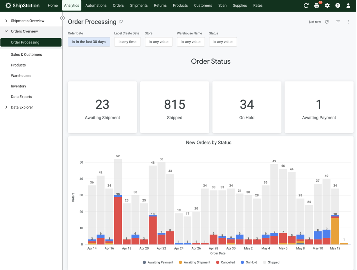Click the 1 Awaiting Payment card
Viewport: 357px width, 270px height.
[x=319, y=107]
